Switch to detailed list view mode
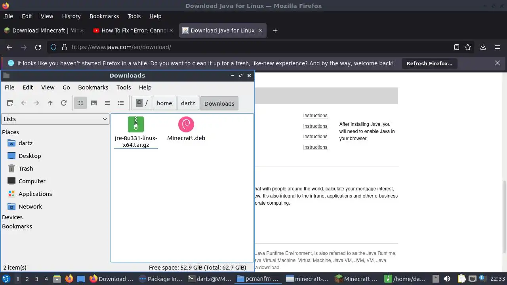 coord(121,103)
